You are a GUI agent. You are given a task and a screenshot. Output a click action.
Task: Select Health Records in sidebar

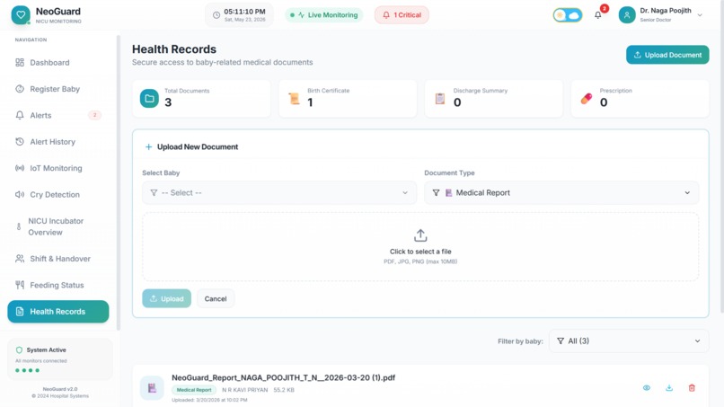[x=58, y=312]
